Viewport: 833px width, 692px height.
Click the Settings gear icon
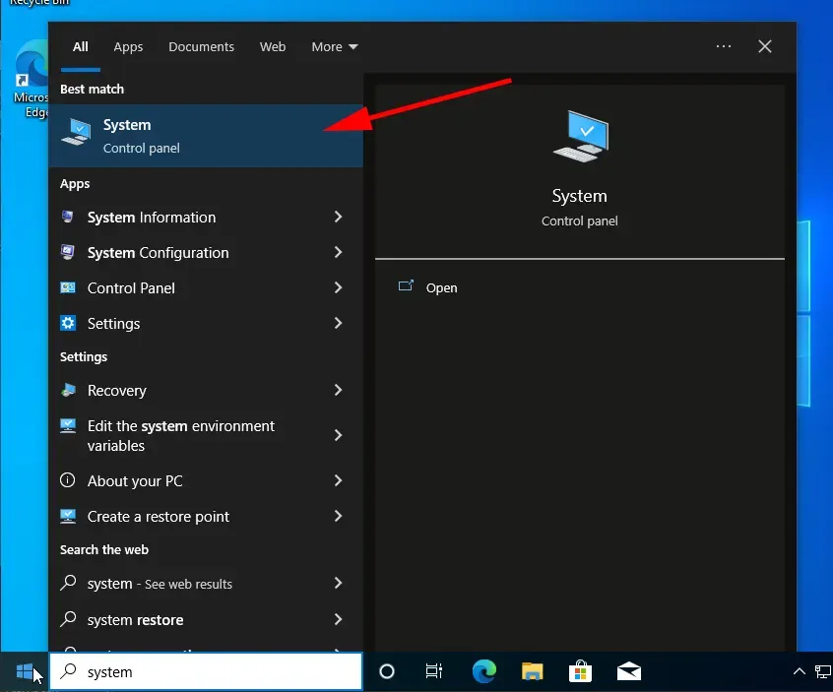click(x=68, y=323)
